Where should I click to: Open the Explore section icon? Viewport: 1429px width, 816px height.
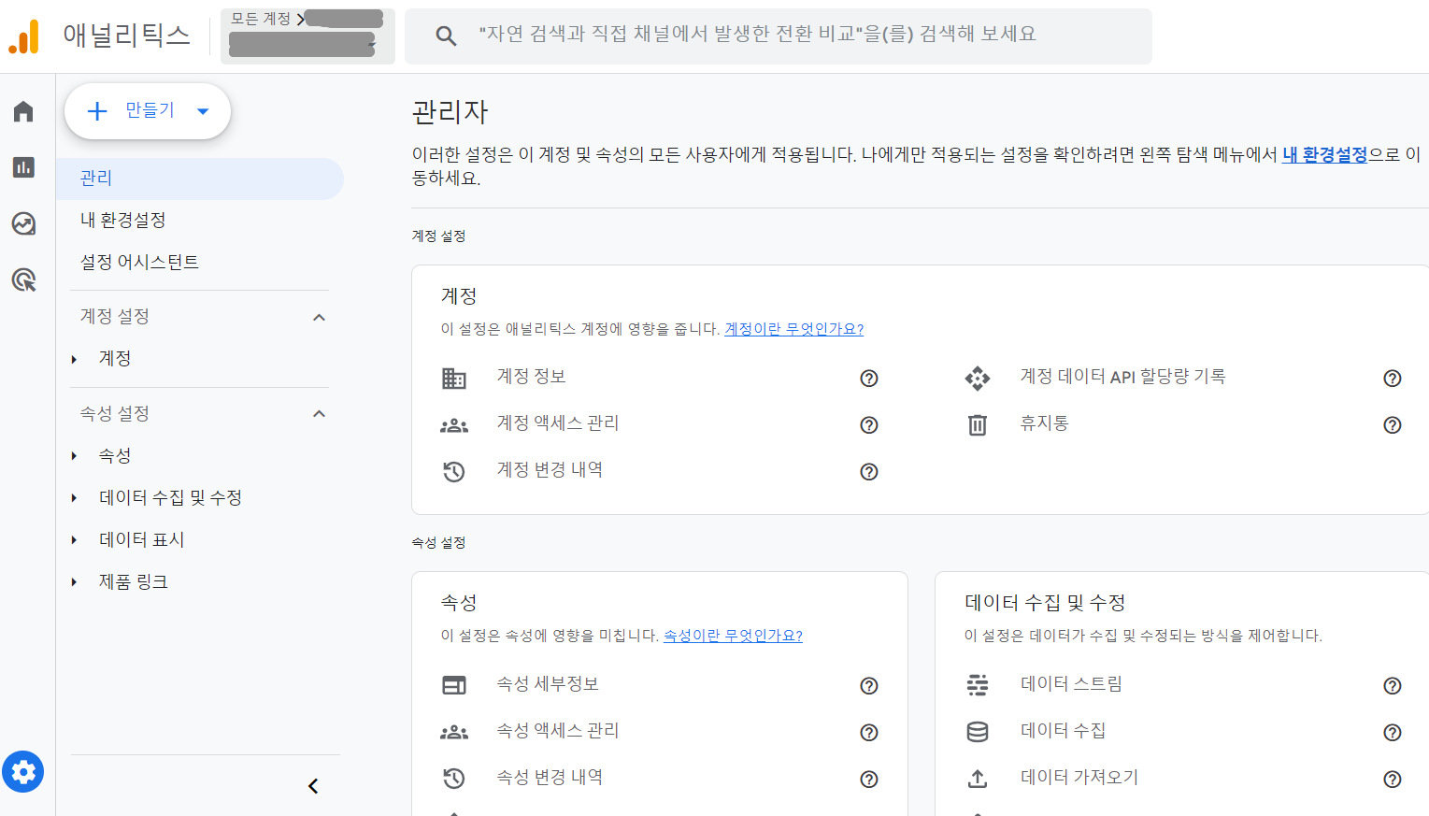22,223
